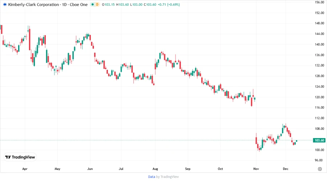Screen dimensions: 327x181
Task: Select the Kimberly-Clark Corporation symbol title
Action: (33, 5)
